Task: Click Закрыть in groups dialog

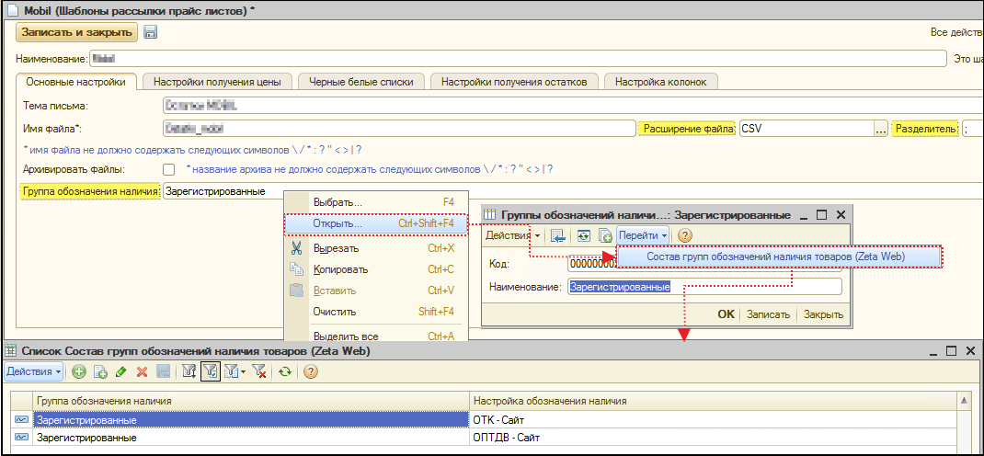Action: click(823, 314)
